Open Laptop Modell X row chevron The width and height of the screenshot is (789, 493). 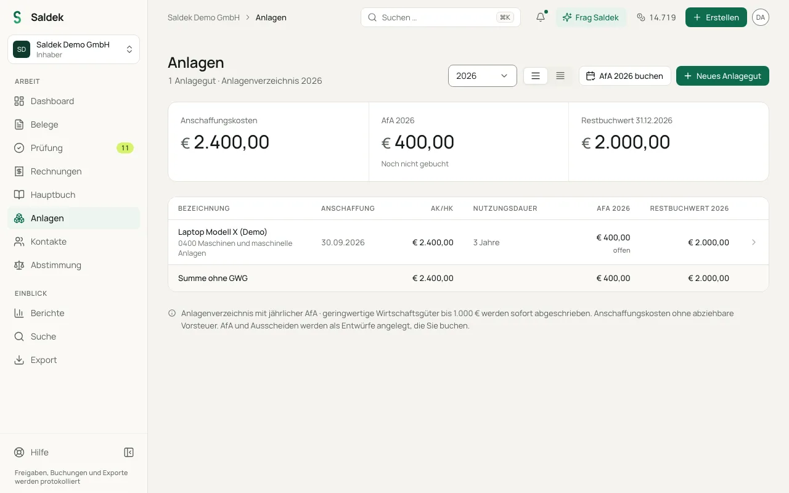click(x=754, y=242)
